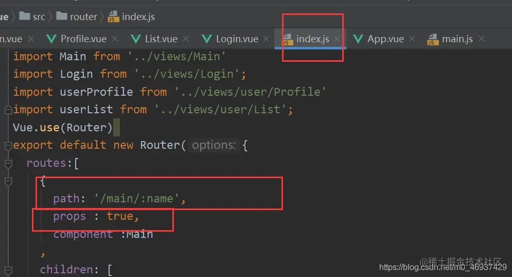Click the JS icon beside breadcrumb index.js
This screenshot has width=512, height=277.
coord(113,16)
